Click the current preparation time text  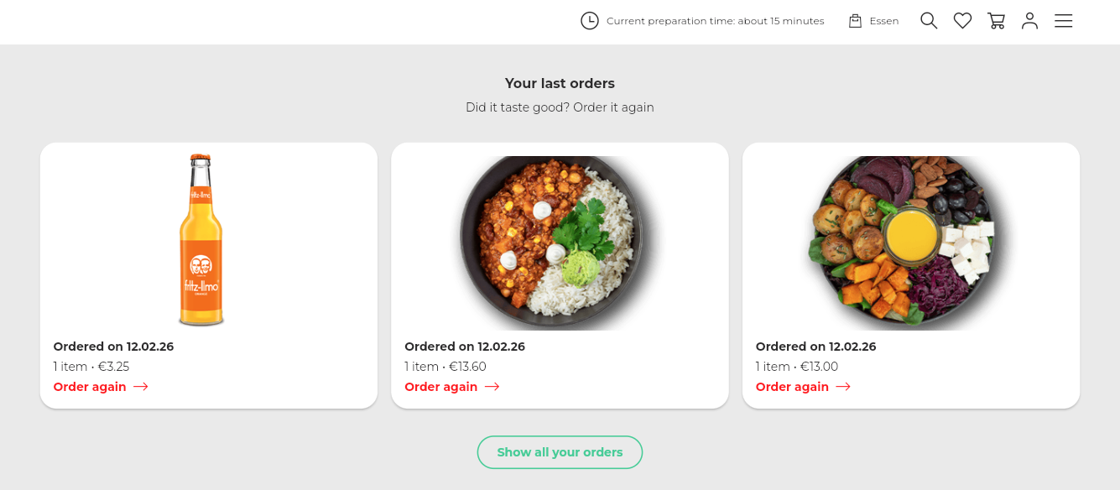click(x=715, y=21)
